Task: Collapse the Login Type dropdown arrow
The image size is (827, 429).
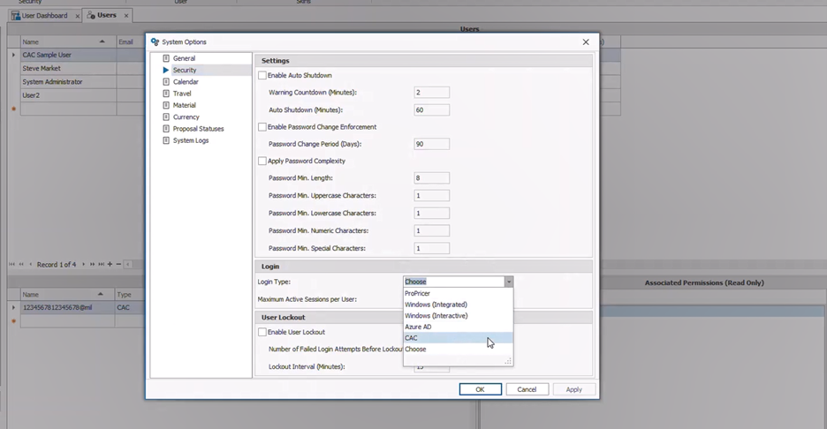Action: point(508,282)
